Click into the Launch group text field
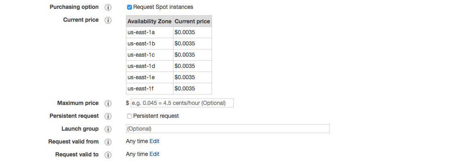 point(227,129)
